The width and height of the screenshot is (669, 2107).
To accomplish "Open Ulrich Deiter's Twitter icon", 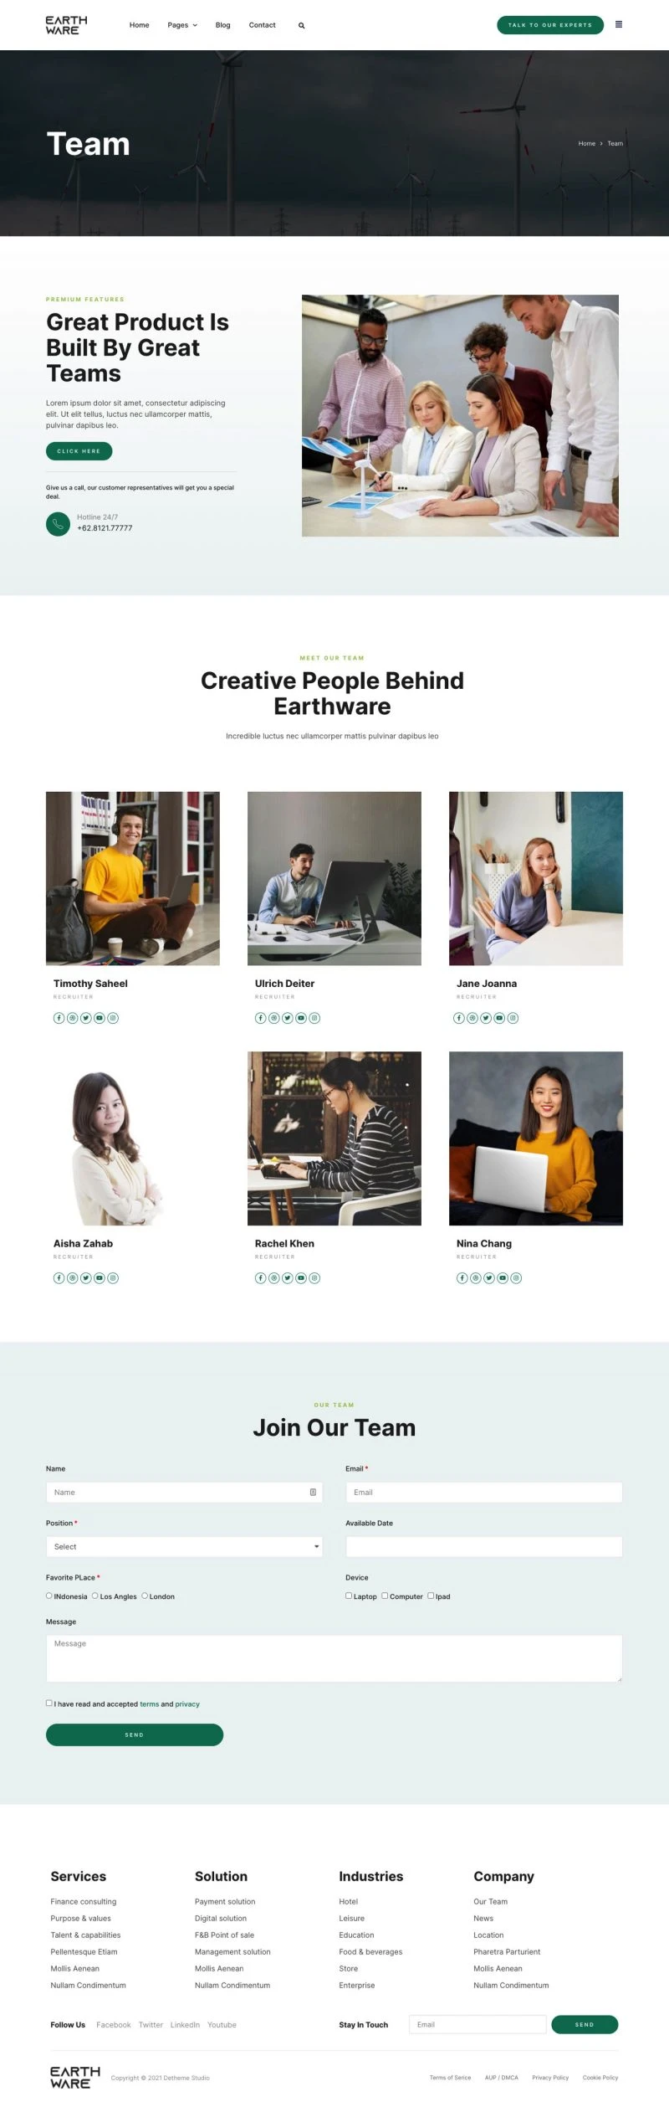I will point(288,1018).
